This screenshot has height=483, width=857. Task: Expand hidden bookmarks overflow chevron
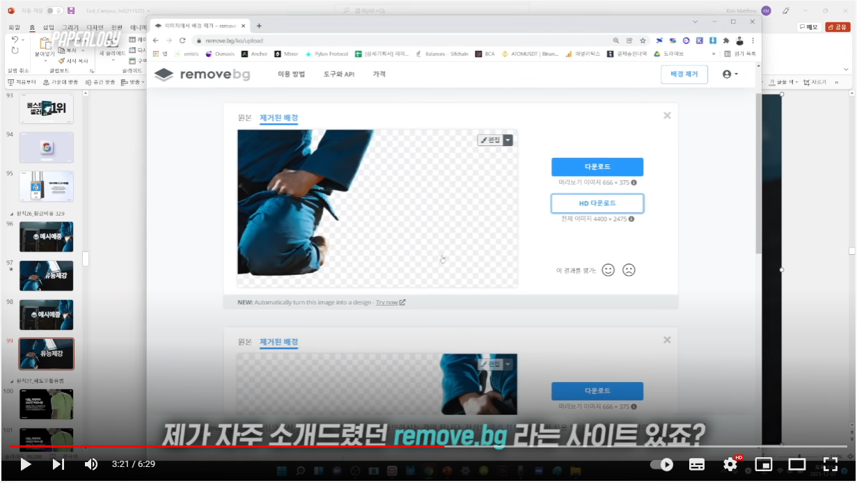(x=714, y=54)
